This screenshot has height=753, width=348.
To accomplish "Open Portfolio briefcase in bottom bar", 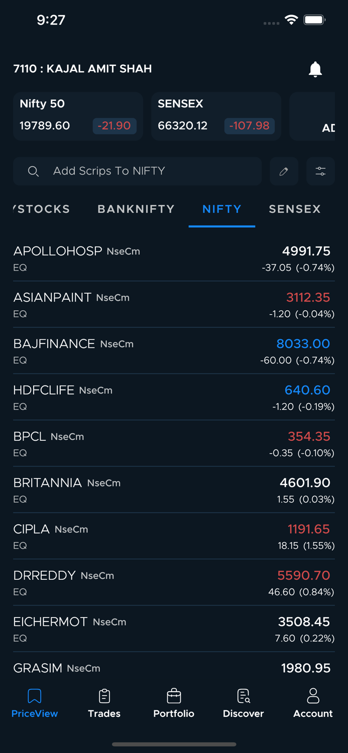I will coord(174,703).
